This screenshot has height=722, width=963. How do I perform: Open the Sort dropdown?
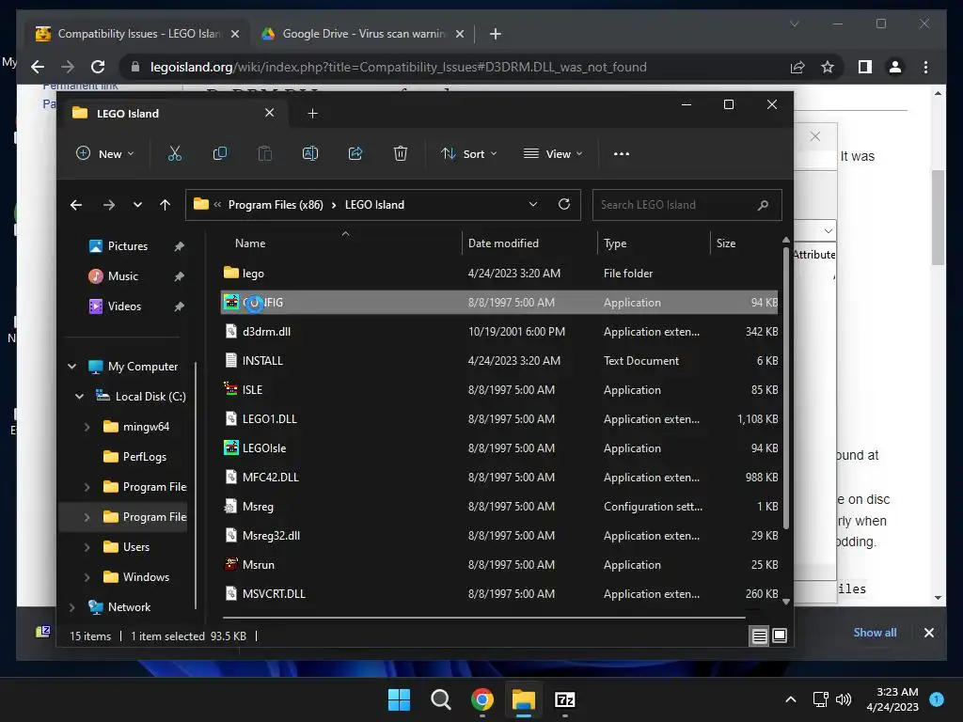(x=468, y=153)
